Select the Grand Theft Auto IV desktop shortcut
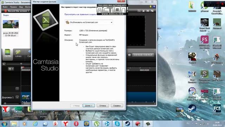Viewport: 225px width, 127px height. 205,25
